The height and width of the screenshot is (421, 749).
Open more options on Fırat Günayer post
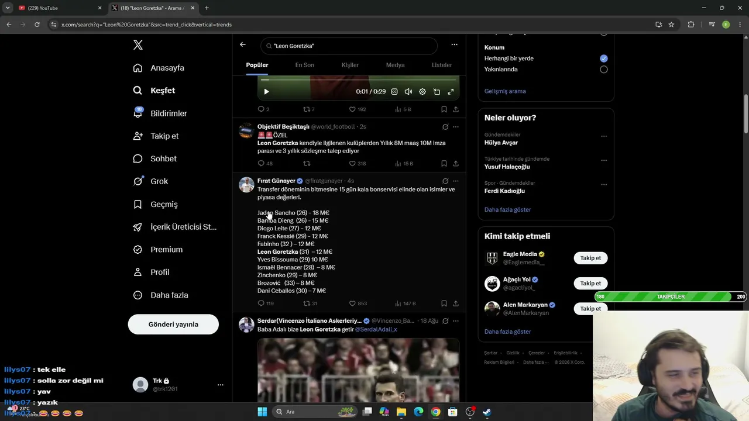tap(456, 181)
